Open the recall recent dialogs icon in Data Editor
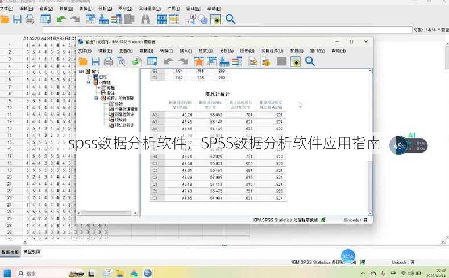This screenshot has width=449, height=278. click(45, 19)
